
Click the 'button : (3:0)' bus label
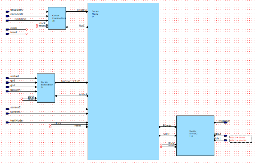(x=71, y=81)
